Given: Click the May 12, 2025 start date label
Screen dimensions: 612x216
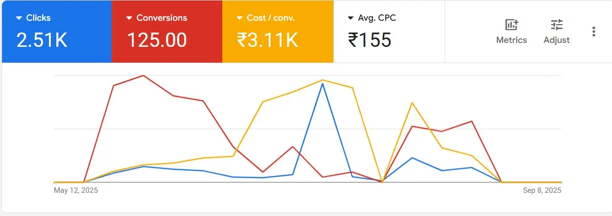Looking at the screenshot, I should tap(76, 190).
